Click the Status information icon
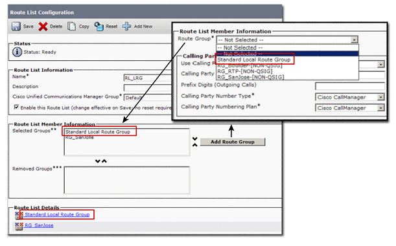 (x=17, y=52)
